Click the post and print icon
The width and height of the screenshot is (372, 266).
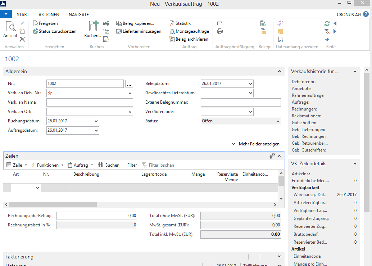[106, 23]
